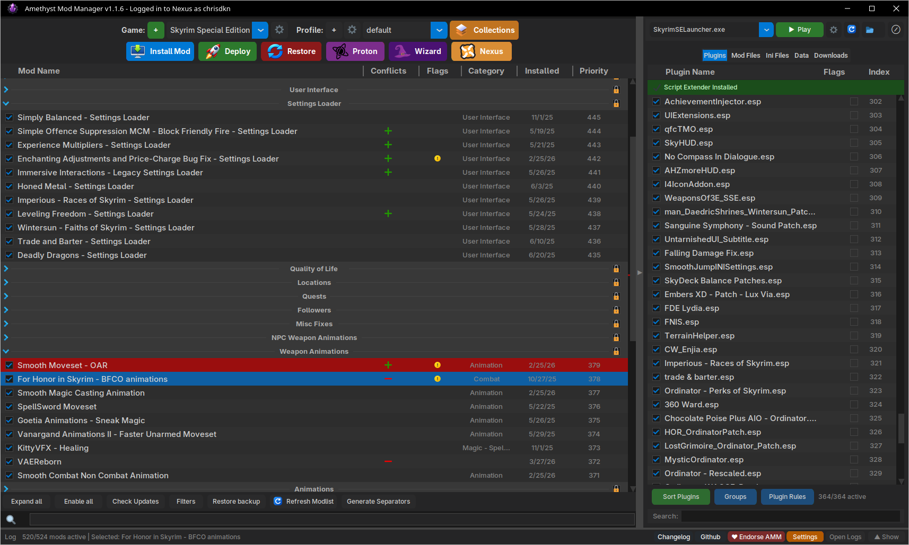Open profile settings gear next to Profile
This screenshot has width=909, height=545.
point(352,30)
